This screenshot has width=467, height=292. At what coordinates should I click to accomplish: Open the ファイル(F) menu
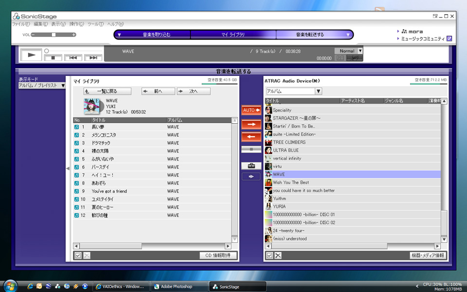pyautogui.click(x=21, y=24)
